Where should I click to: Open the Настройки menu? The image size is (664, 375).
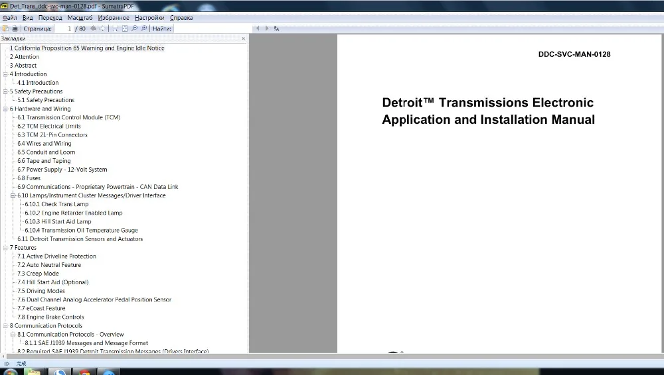pyautogui.click(x=149, y=18)
